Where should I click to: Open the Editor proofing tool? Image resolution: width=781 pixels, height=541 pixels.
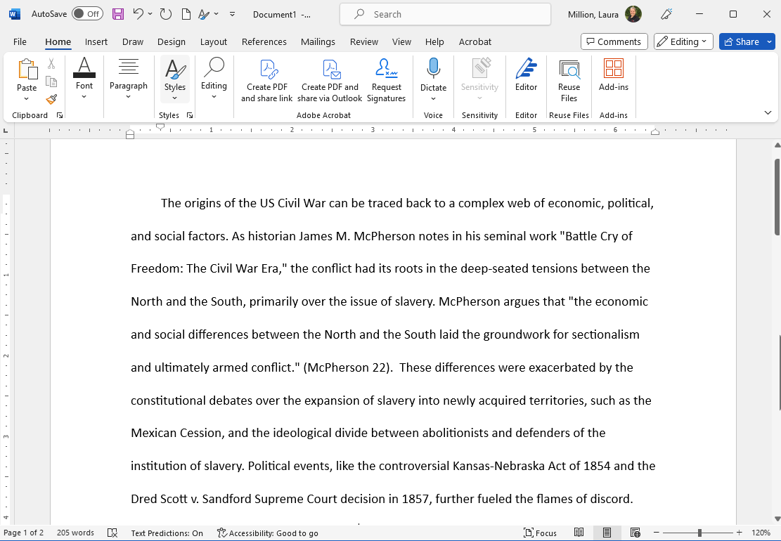(526, 76)
